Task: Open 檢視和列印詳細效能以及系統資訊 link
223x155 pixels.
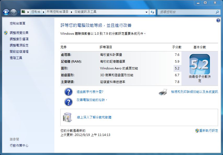Action: [195, 92]
